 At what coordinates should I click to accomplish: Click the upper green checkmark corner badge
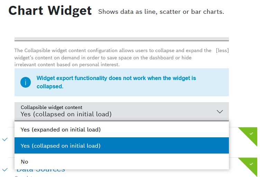[x=251, y=133]
